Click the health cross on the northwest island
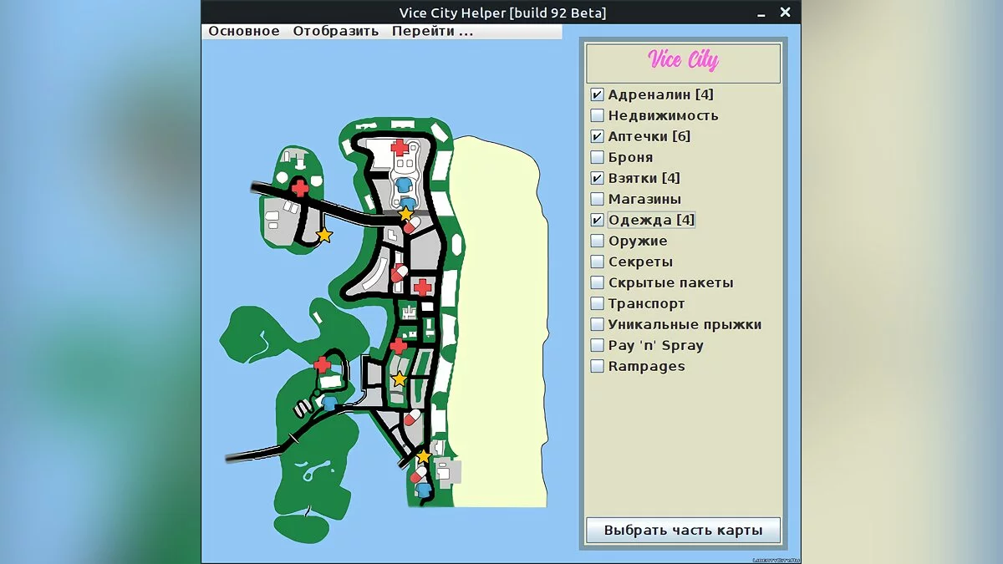The height and width of the screenshot is (564, 1003). click(x=300, y=188)
